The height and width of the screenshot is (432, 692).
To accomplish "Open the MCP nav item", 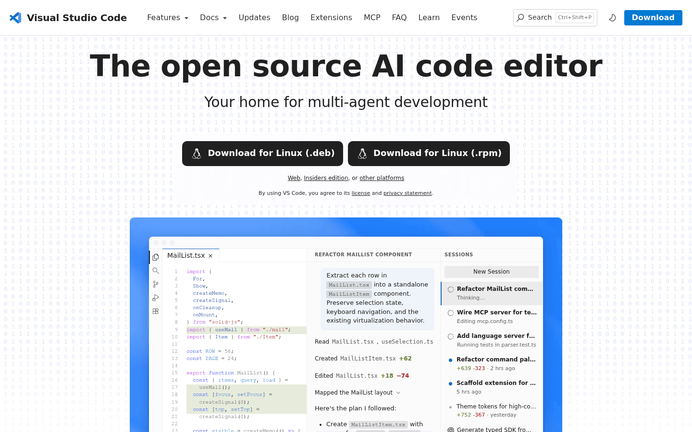I will (x=372, y=18).
